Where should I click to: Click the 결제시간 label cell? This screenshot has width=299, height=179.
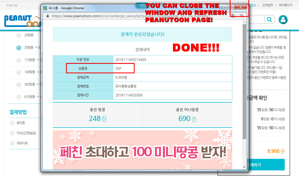pyautogui.click(x=83, y=95)
